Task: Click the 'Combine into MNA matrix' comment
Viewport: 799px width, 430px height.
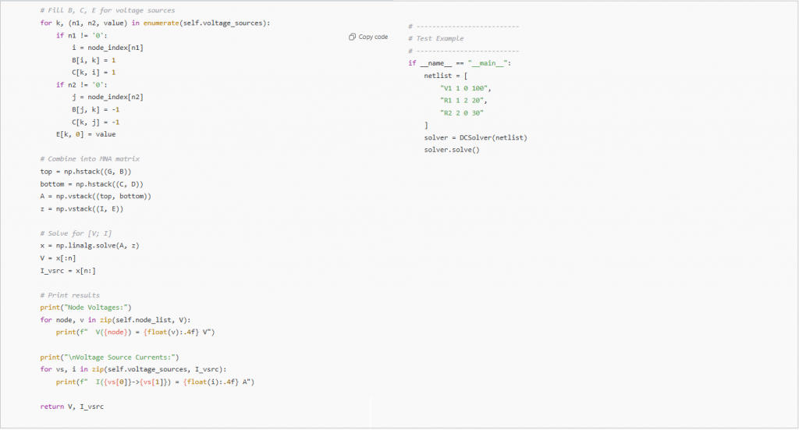Action: tap(90, 158)
